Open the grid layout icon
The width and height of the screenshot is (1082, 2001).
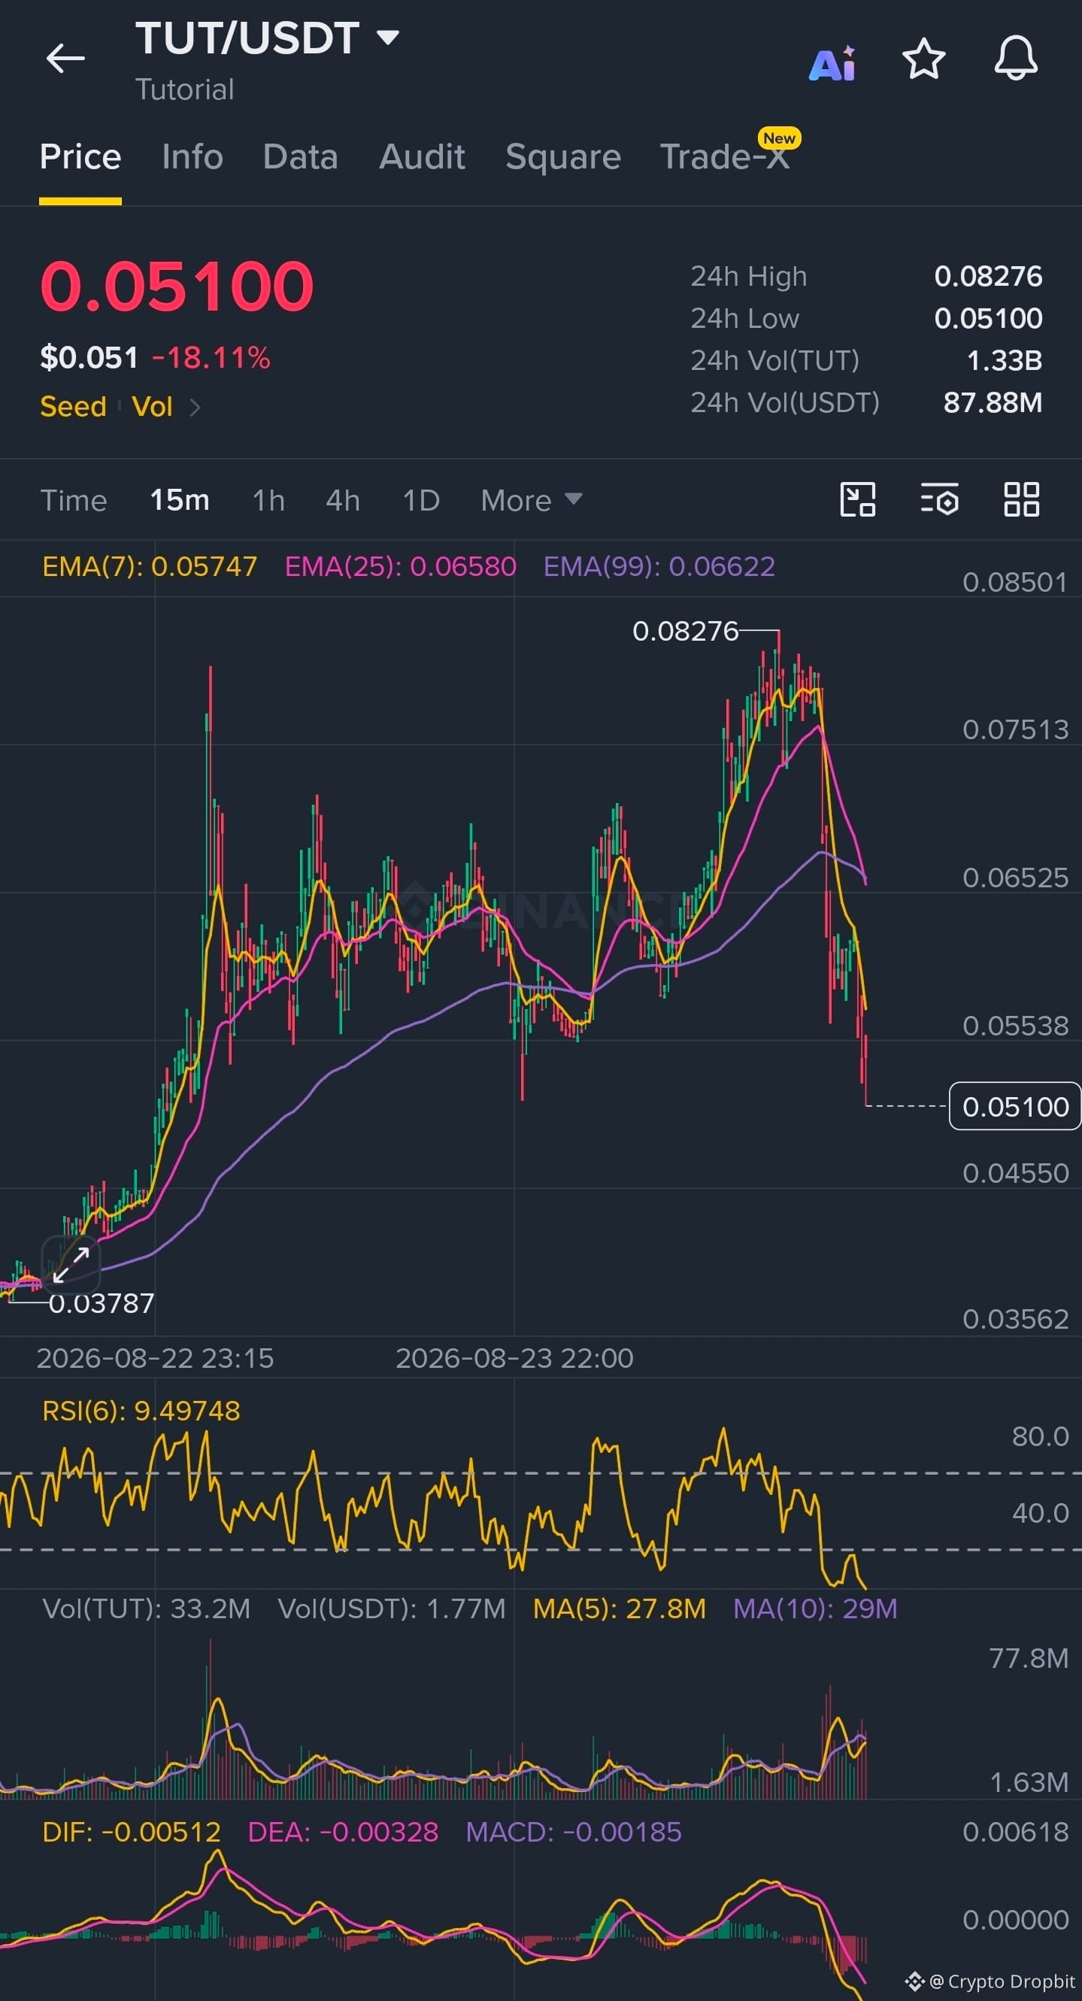tap(1021, 499)
